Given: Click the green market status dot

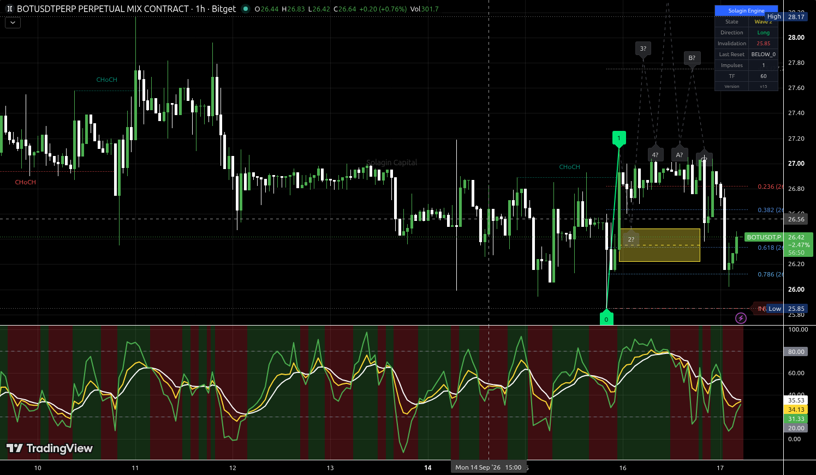Looking at the screenshot, I should [246, 9].
